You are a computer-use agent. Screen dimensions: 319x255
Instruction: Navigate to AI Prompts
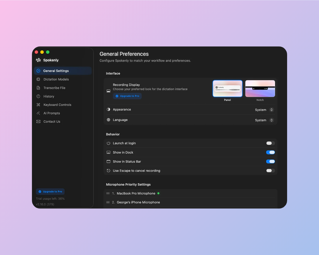[63, 113]
